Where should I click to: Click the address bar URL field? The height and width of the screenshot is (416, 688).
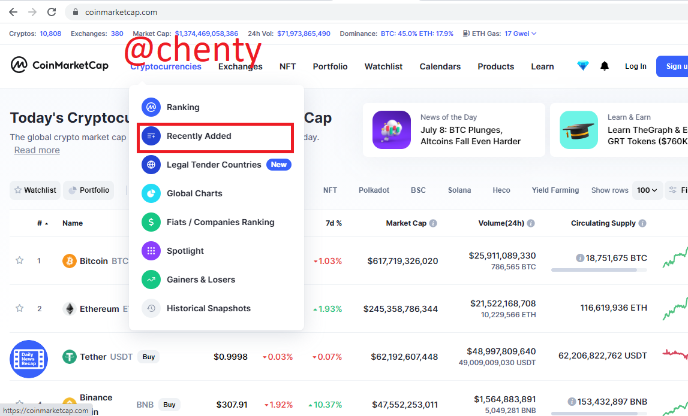click(x=377, y=12)
